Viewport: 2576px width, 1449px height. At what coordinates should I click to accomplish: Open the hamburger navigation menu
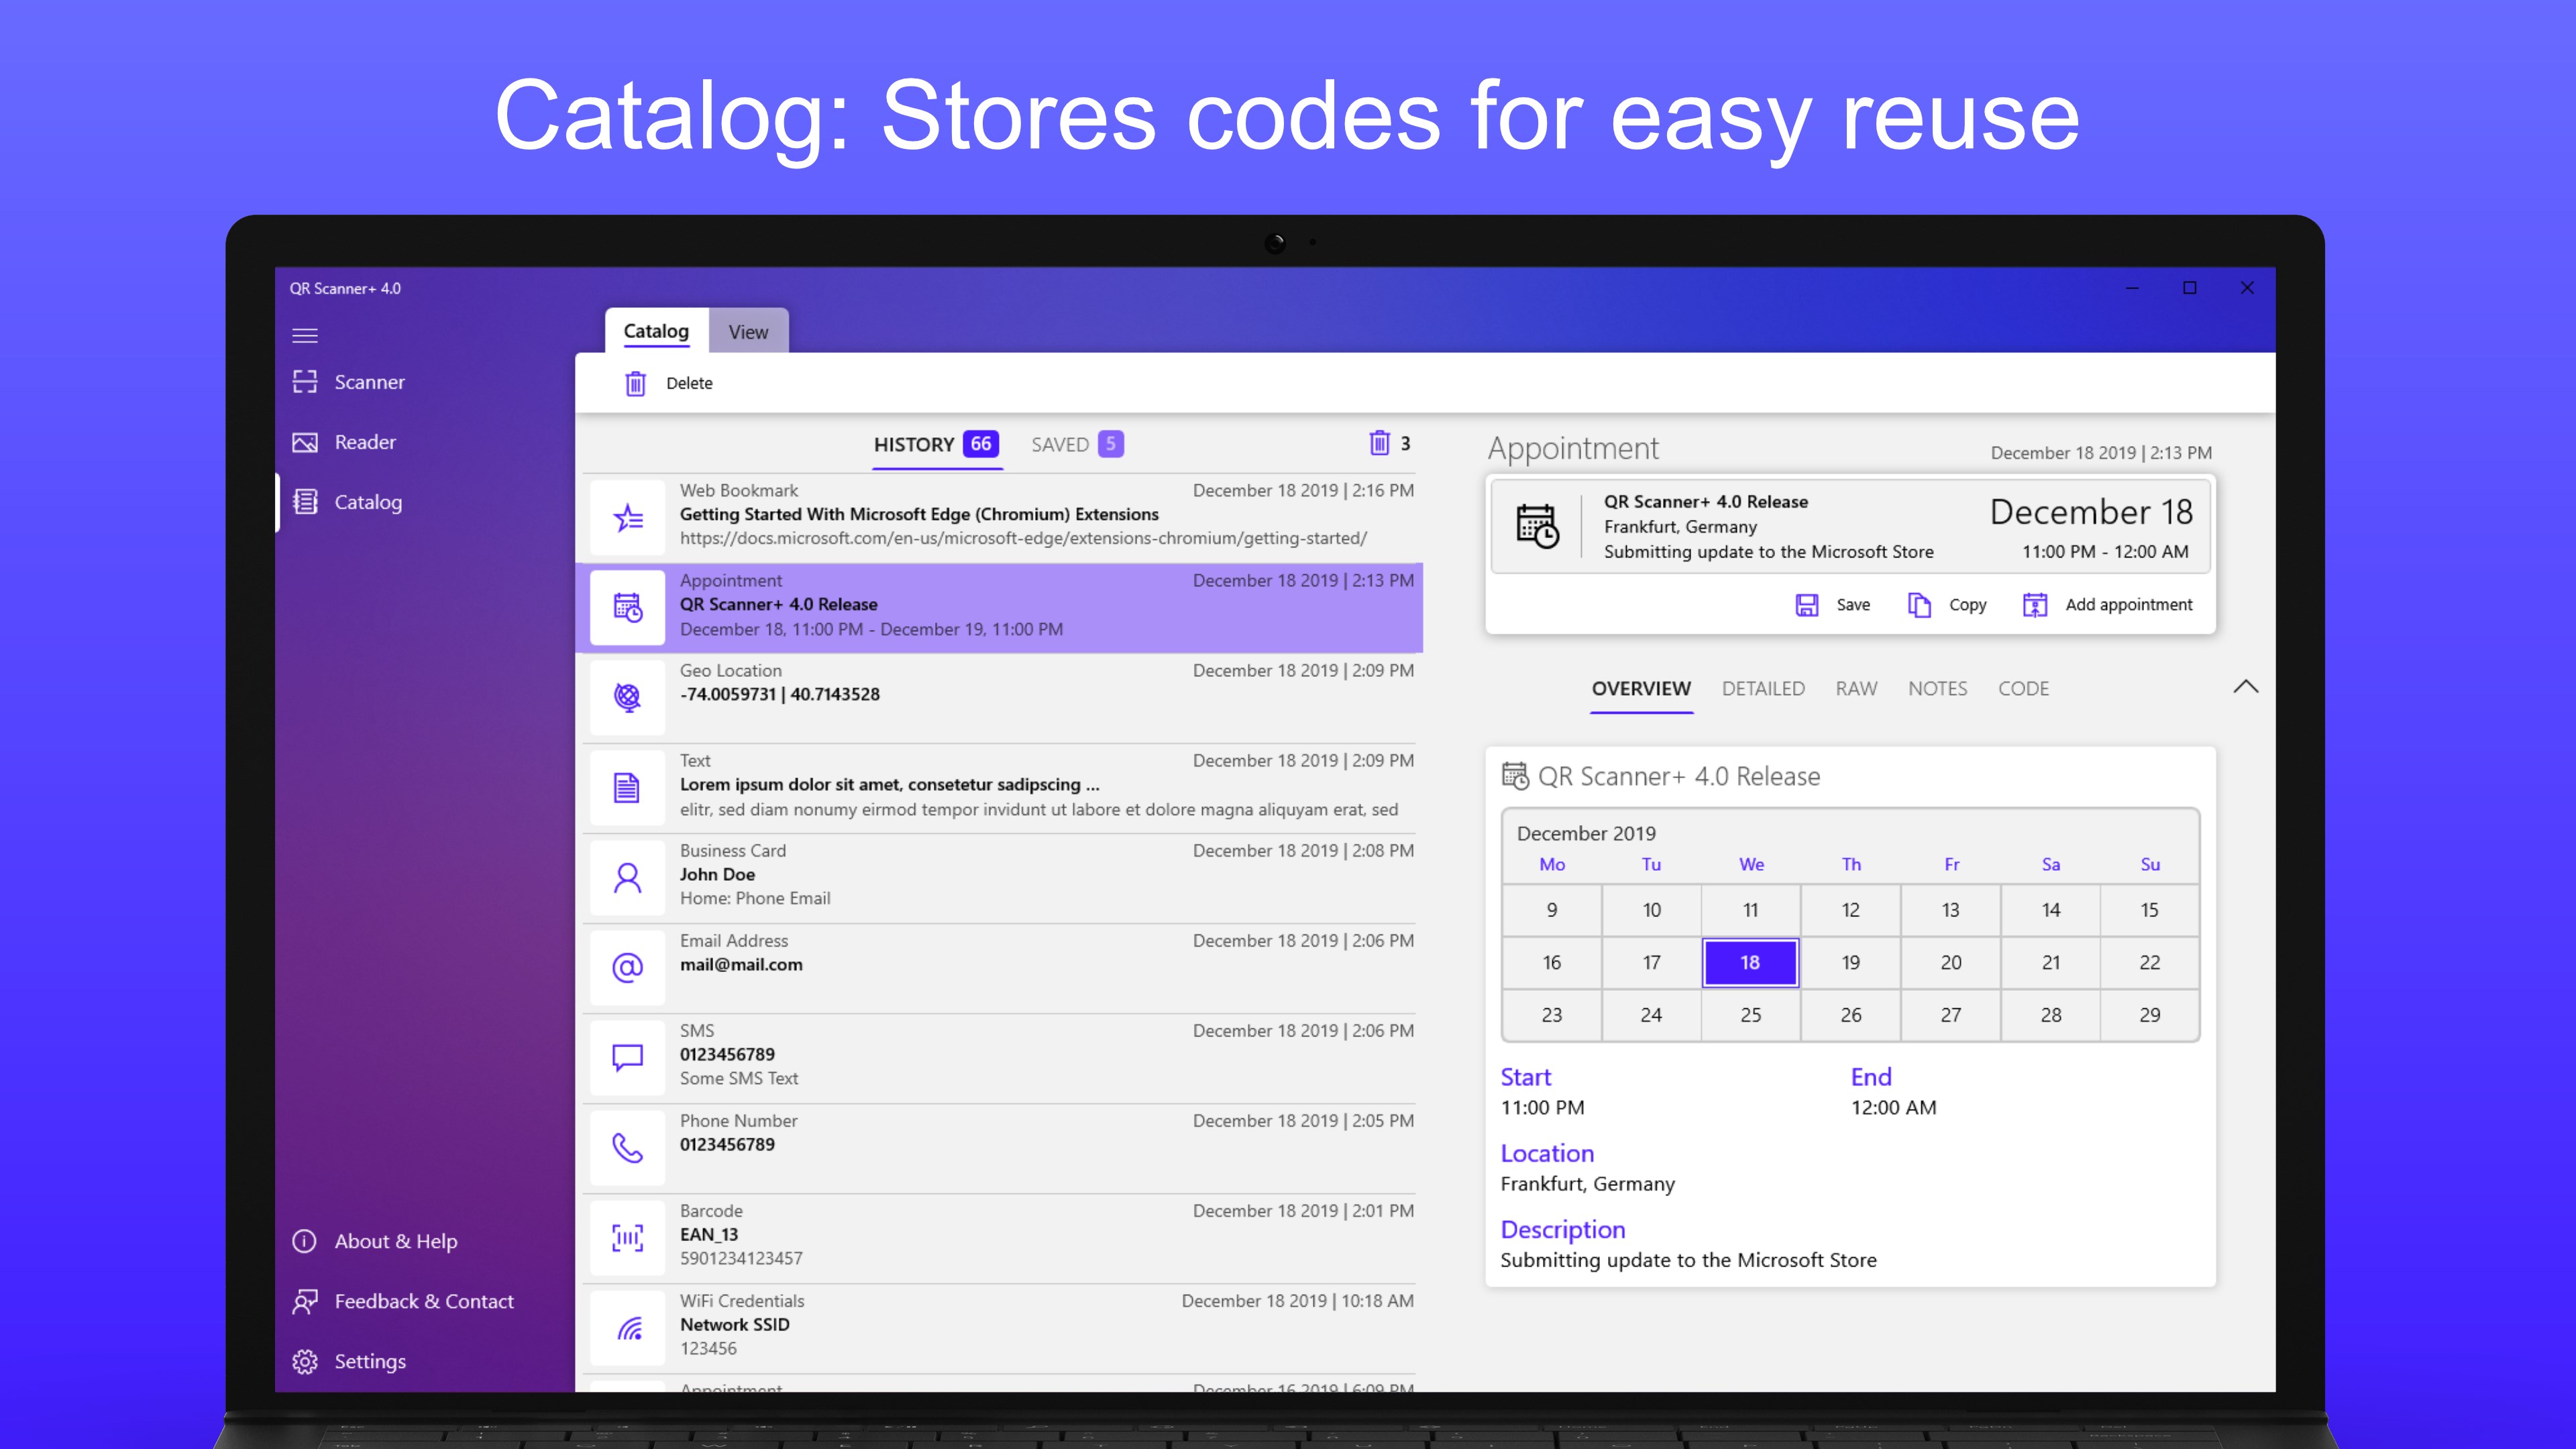(305, 336)
